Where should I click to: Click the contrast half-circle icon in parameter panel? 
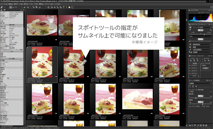[190, 47]
